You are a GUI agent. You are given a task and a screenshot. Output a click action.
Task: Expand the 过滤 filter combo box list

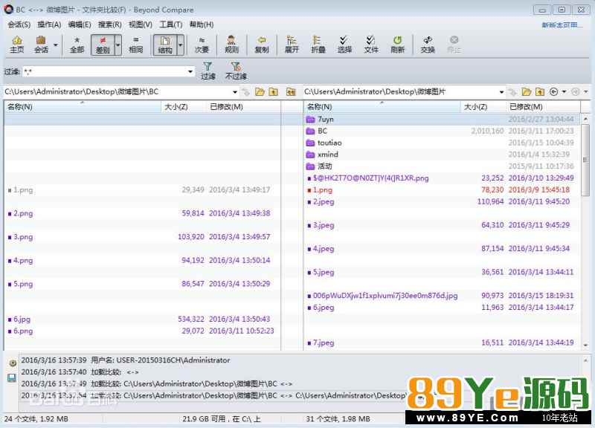pos(190,71)
